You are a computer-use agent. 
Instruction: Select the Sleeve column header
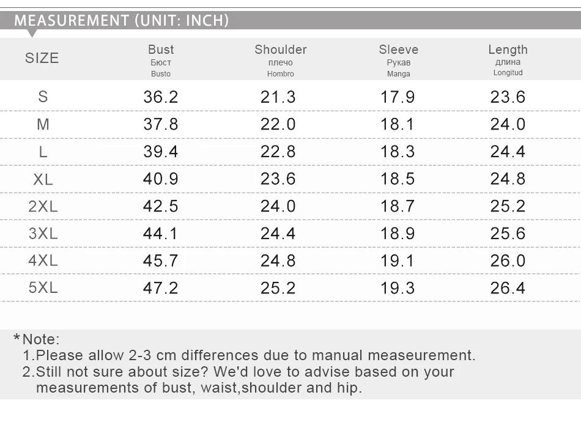pyautogui.click(x=398, y=61)
